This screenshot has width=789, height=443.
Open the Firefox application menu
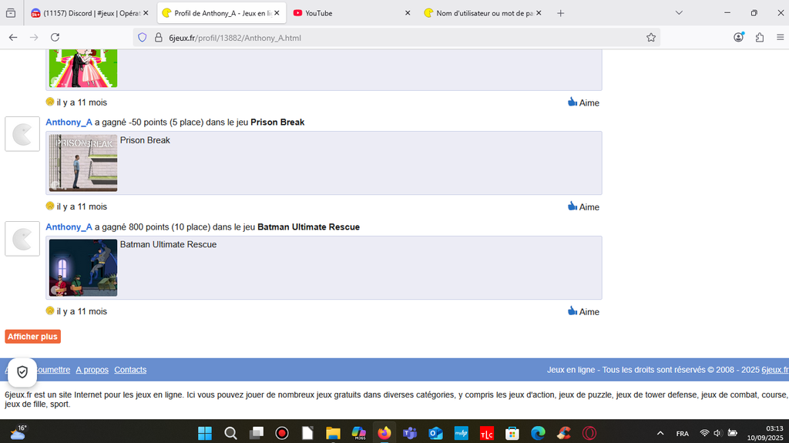coord(780,37)
